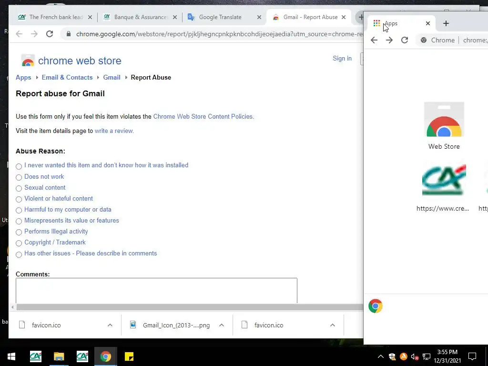Click the Apps breadcrumb link
The width and height of the screenshot is (488, 366).
click(23, 78)
